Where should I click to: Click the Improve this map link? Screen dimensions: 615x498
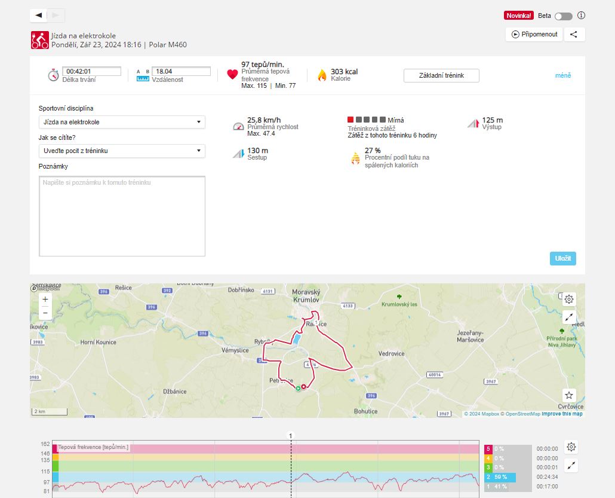point(562,414)
